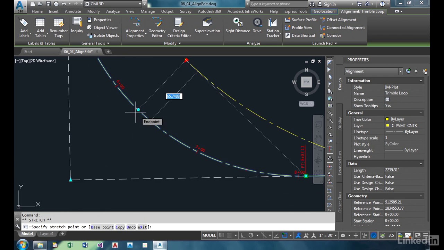Click the Clean Screen icon in status bar
Viewport: 444px width, 250px height.
click(418, 235)
